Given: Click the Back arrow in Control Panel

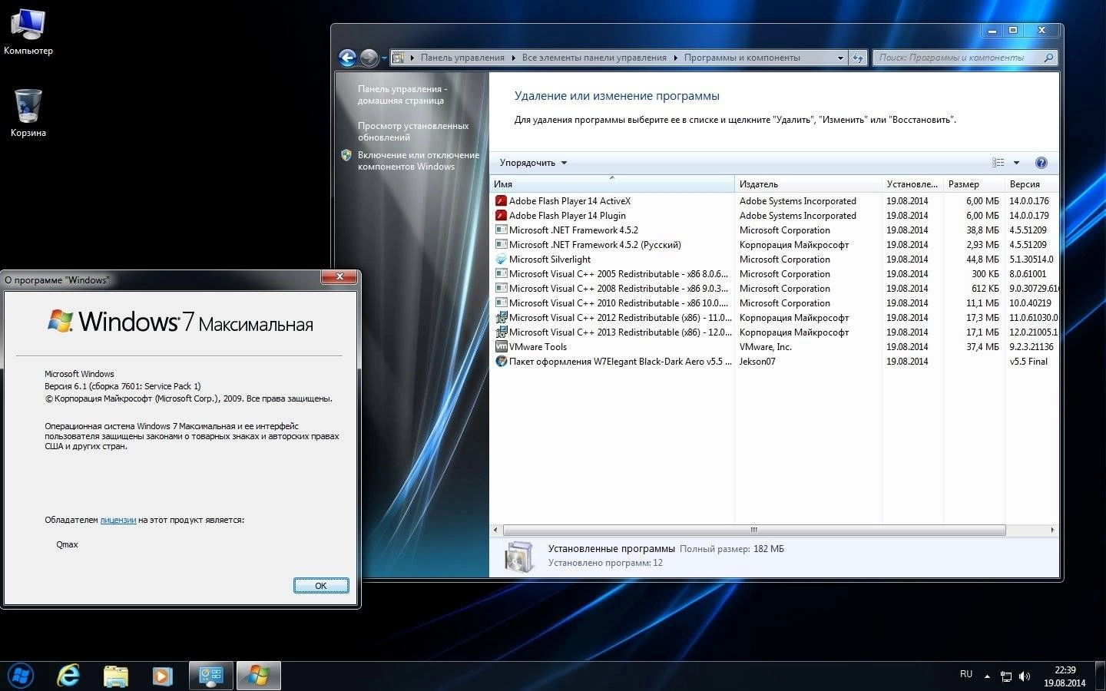Looking at the screenshot, I should 347,58.
